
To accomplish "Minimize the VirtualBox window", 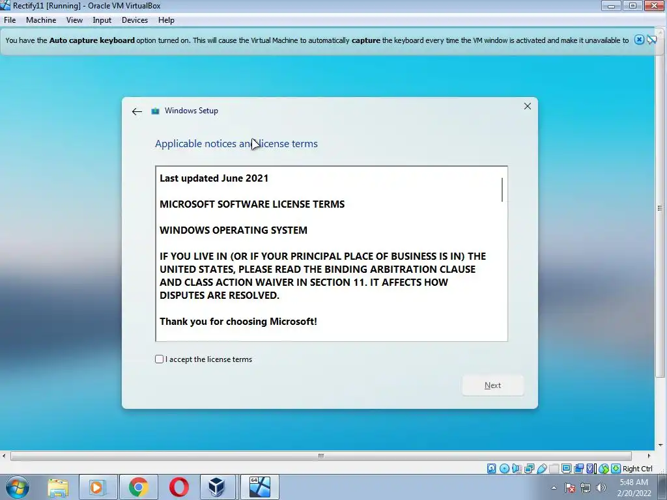I will point(611,5).
